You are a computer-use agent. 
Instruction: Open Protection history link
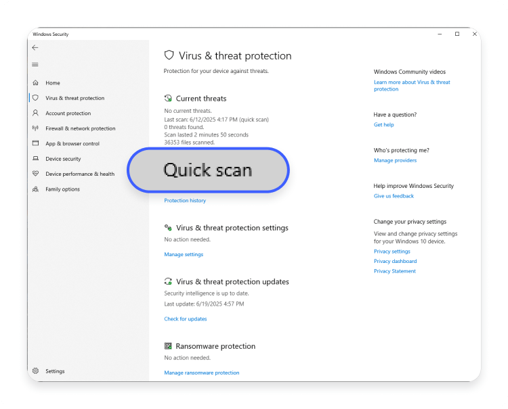point(185,201)
